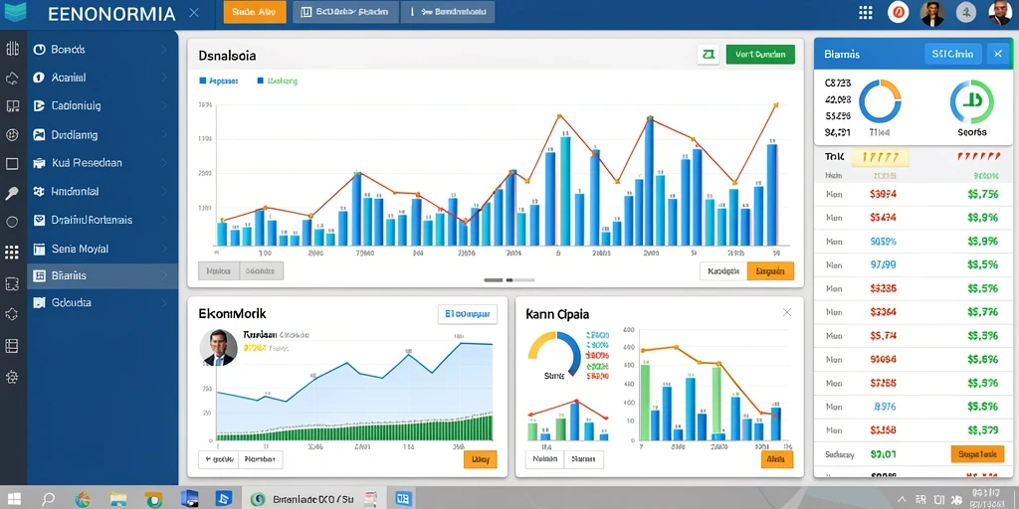This screenshot has height=509, width=1019.
Task: Expand the Sena Moyral sidebar chevron
Action: 164,249
